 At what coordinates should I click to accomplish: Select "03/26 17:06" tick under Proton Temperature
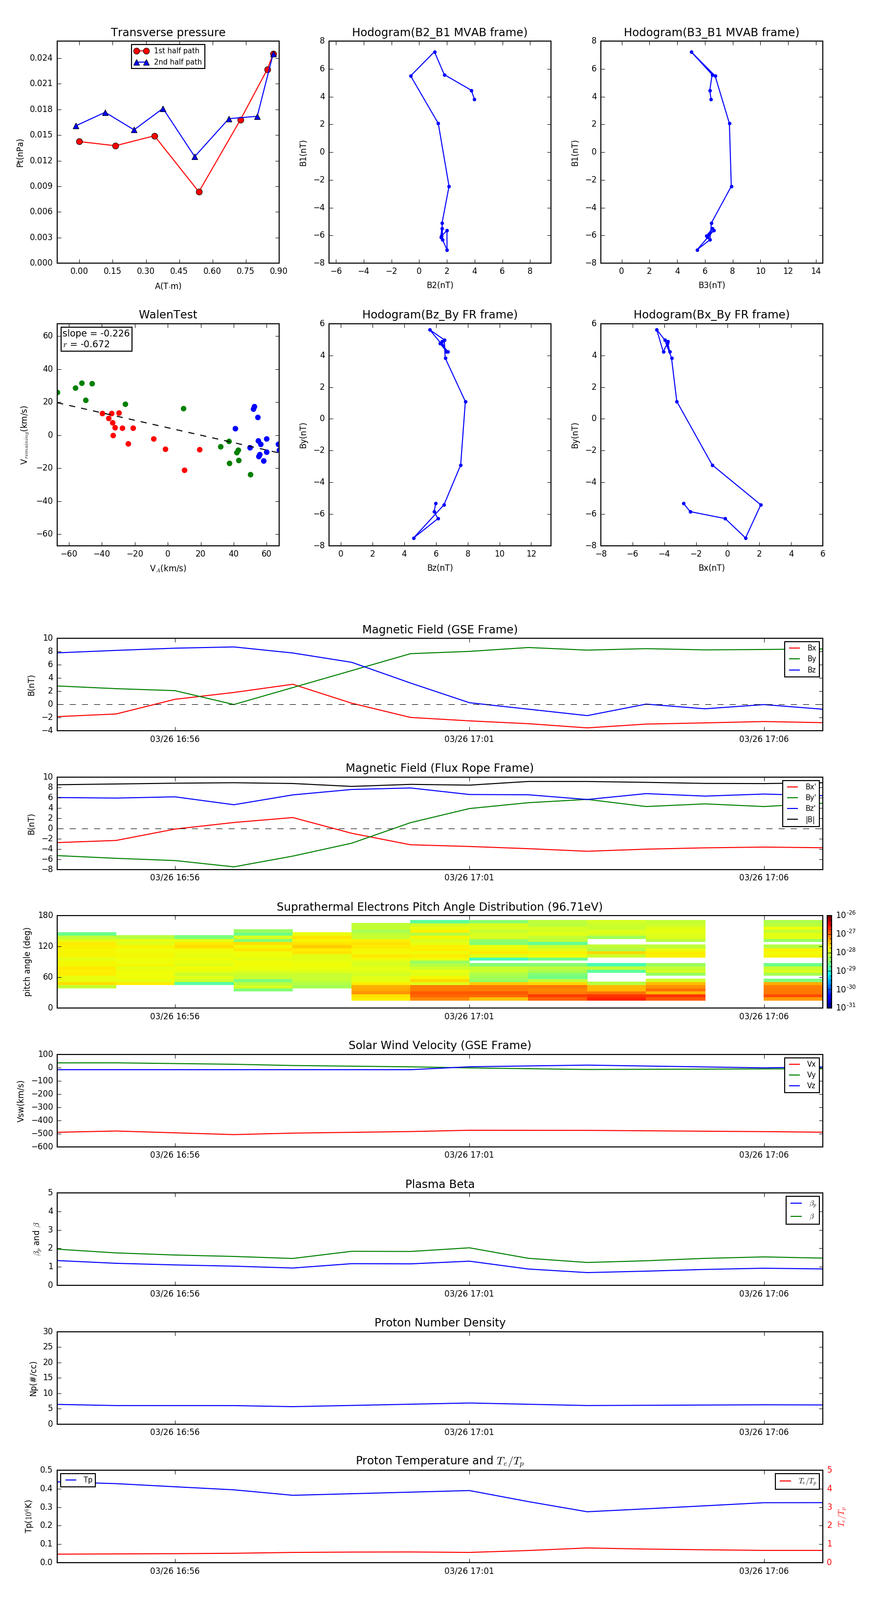[764, 1571]
